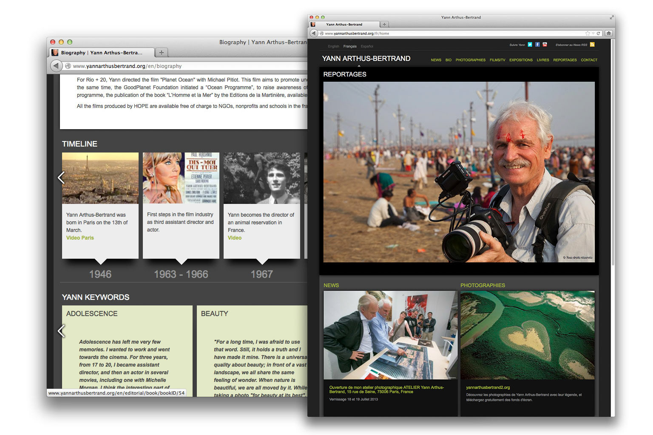
Task: Select the 1967 timeline year marker
Action: point(262,274)
